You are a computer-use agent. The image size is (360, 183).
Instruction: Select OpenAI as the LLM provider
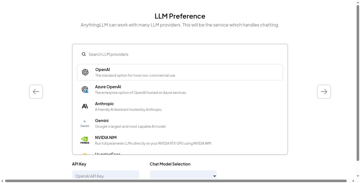coord(180,72)
